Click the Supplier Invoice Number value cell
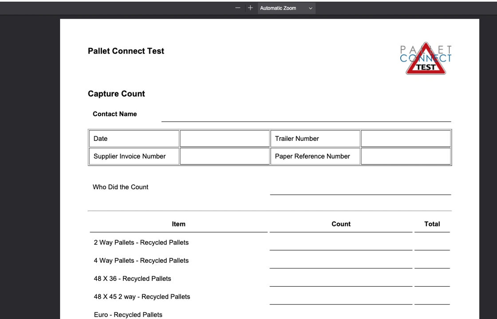Image resolution: width=497 pixels, height=319 pixels. pyautogui.click(x=225, y=156)
